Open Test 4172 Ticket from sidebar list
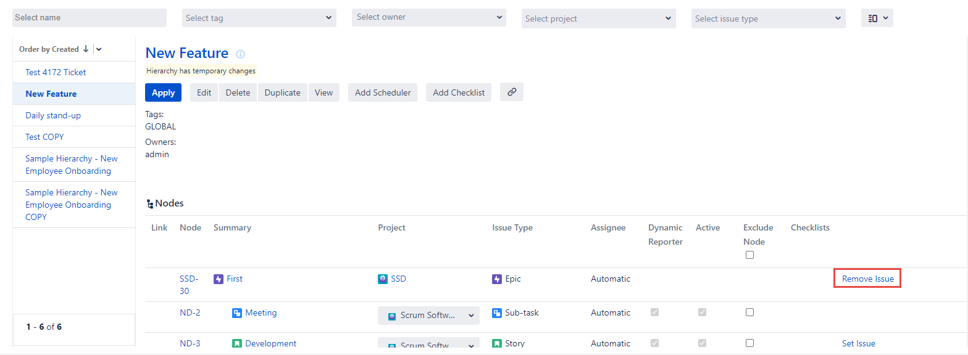Image resolution: width=968 pixels, height=355 pixels. [x=56, y=73]
